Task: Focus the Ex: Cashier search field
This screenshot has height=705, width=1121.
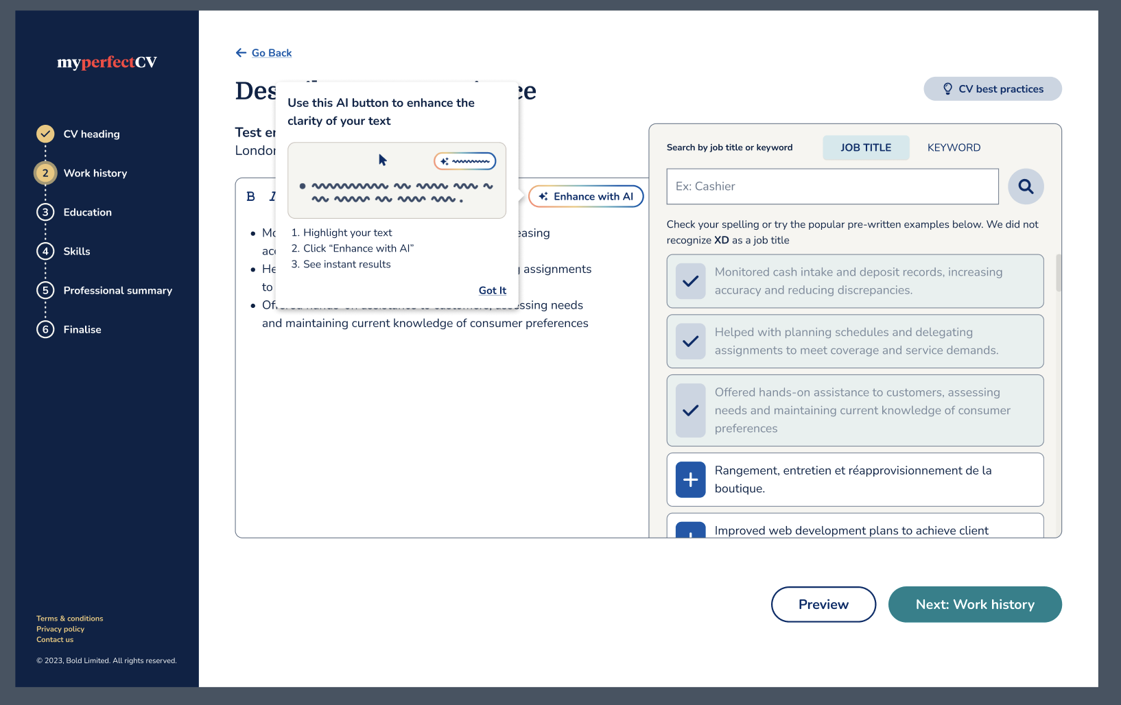Action: pyautogui.click(x=832, y=187)
